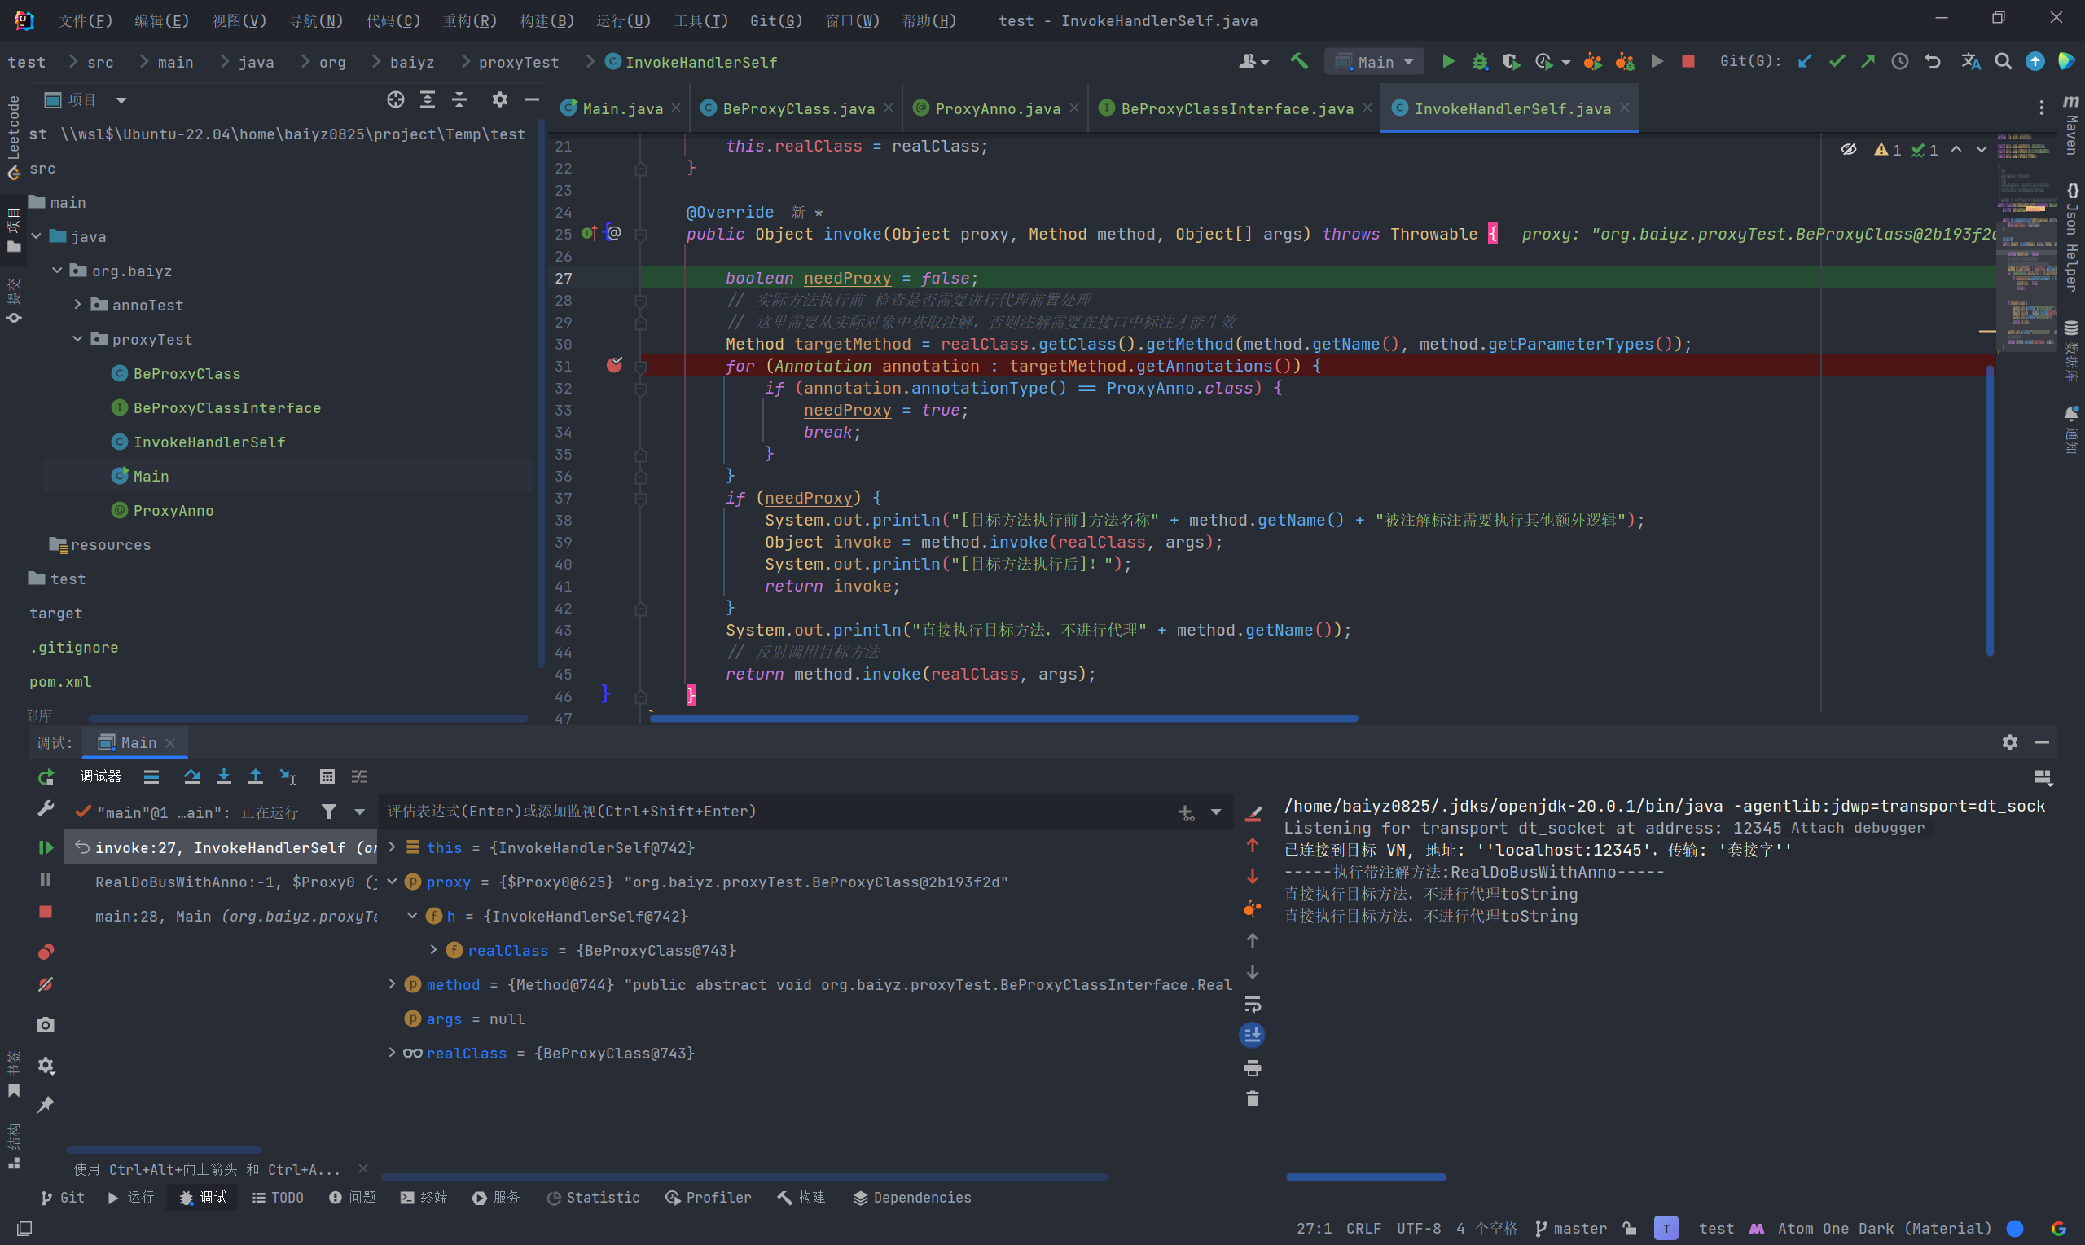
Task: Open the 文件(F) menu
Action: coord(86,20)
